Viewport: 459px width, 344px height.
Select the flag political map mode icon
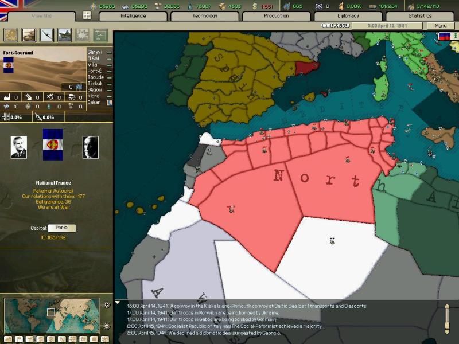coord(19,339)
